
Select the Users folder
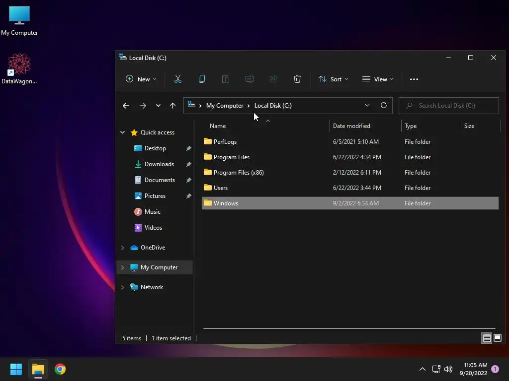350,188
